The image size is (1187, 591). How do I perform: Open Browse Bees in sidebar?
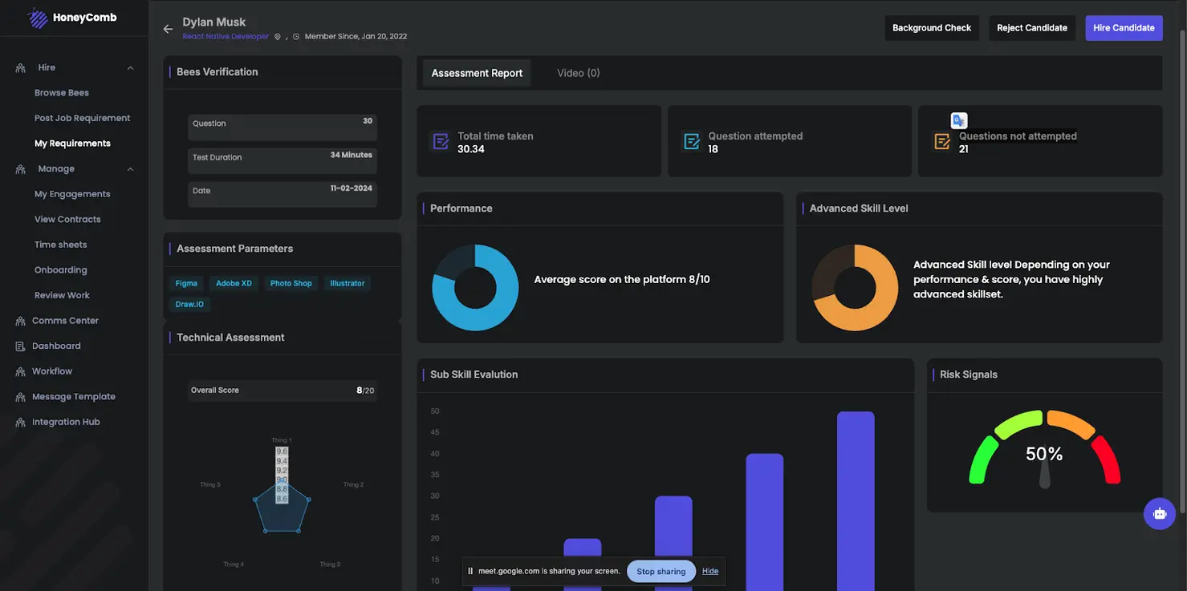(62, 93)
